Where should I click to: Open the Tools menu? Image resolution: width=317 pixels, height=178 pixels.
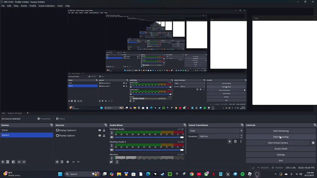[60, 6]
